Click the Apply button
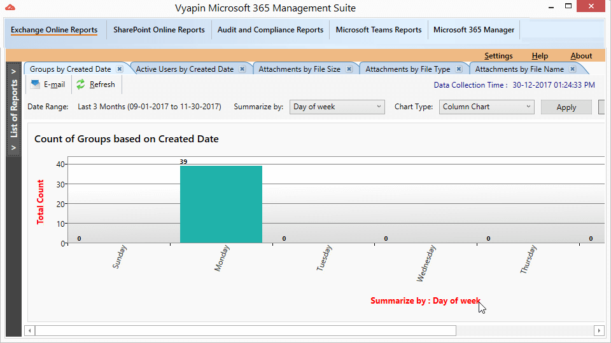Image resolution: width=611 pixels, height=343 pixels. coord(566,107)
